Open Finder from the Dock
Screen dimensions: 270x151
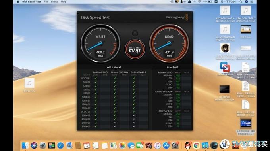click(x=25, y=145)
